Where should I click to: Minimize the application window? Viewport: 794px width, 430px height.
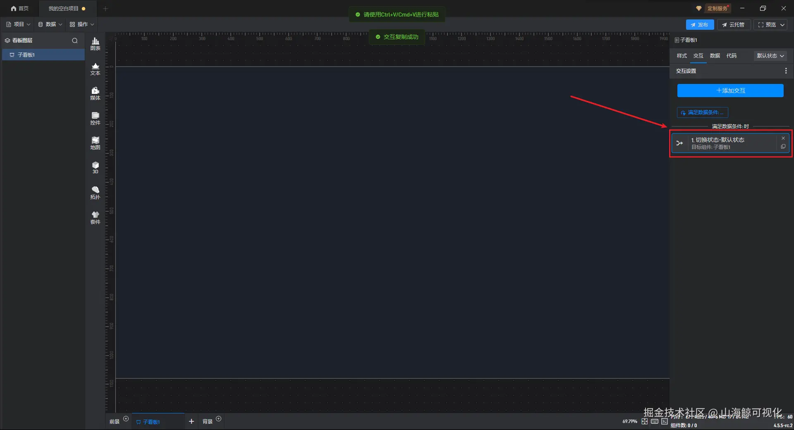(742, 8)
